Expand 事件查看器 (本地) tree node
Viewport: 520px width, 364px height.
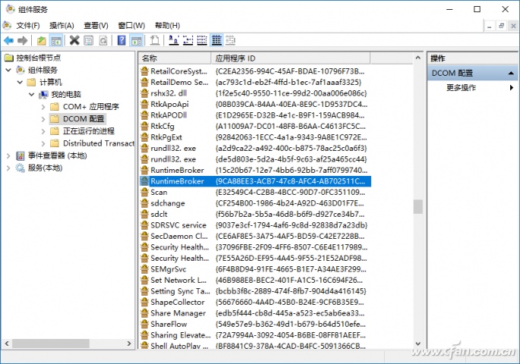click(x=9, y=155)
